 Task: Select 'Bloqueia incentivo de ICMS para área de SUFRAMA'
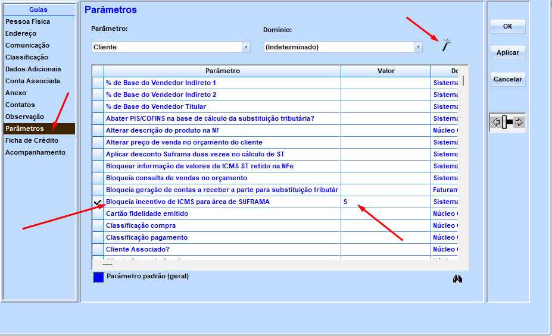click(x=223, y=202)
